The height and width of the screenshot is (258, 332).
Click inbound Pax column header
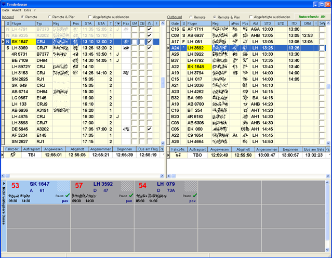[x=126, y=23]
